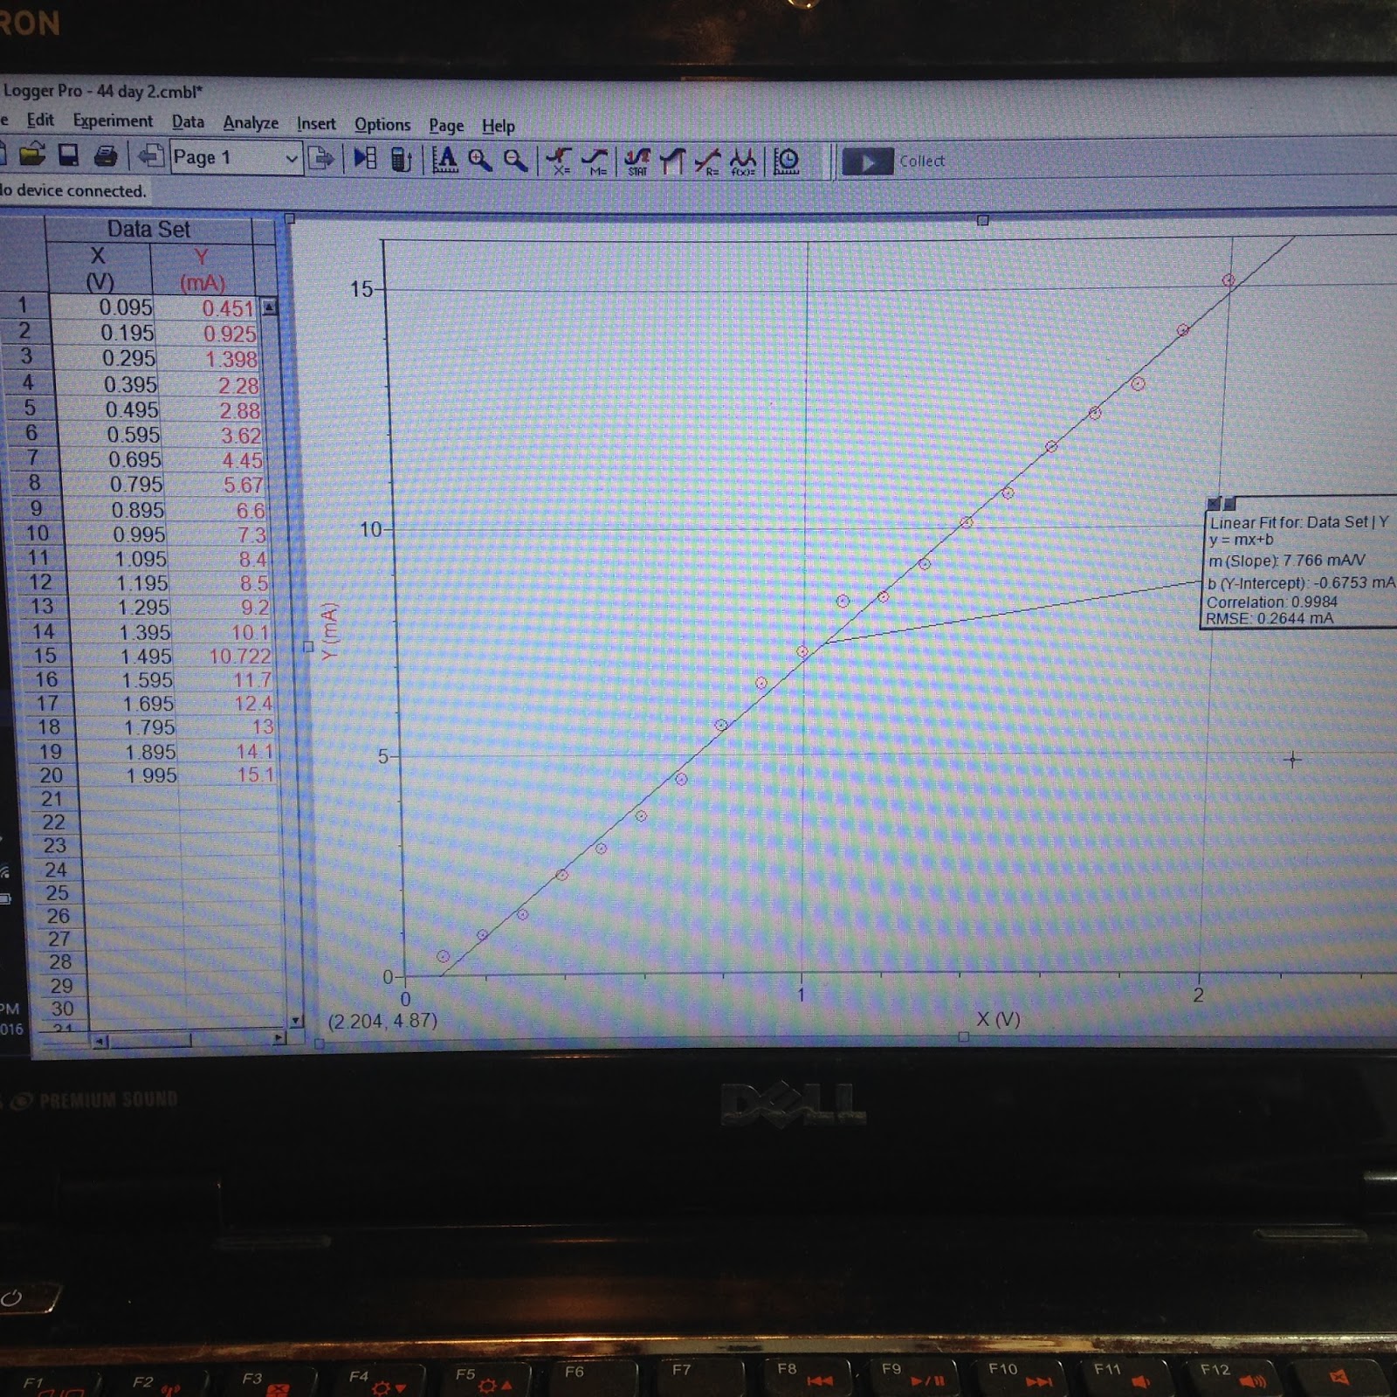Click the x-axis tick label 2
This screenshot has height=1397, width=1397.
click(1198, 995)
